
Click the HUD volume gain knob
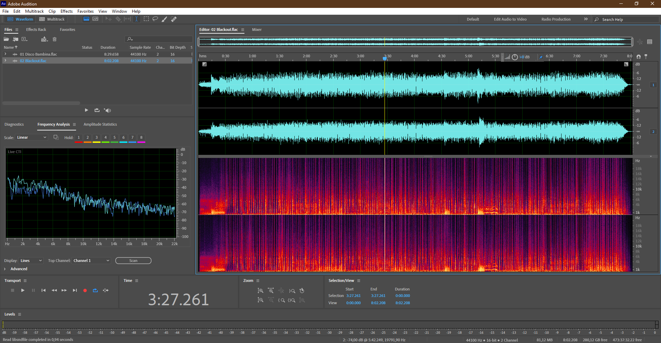[515, 57]
